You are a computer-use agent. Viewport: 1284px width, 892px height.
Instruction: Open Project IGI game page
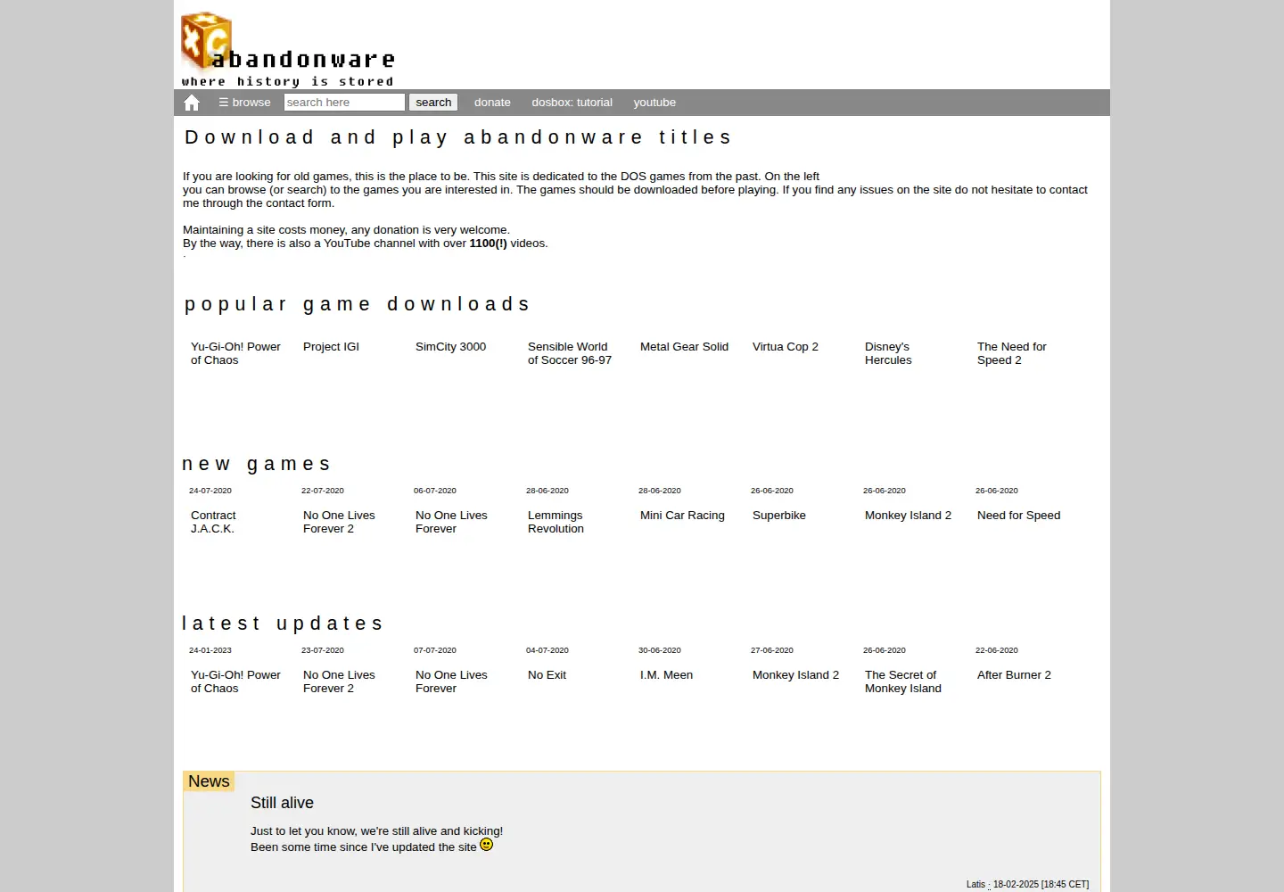tap(331, 347)
